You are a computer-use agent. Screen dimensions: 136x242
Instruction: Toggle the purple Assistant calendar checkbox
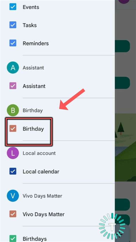click(13, 86)
